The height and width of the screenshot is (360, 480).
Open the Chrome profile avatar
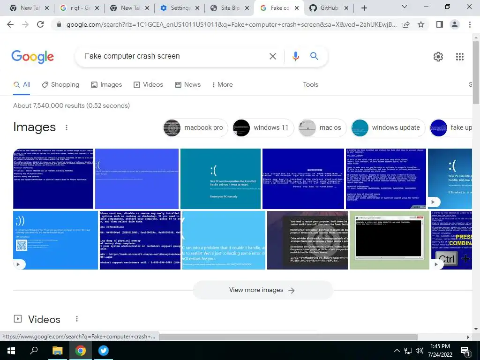455,24
